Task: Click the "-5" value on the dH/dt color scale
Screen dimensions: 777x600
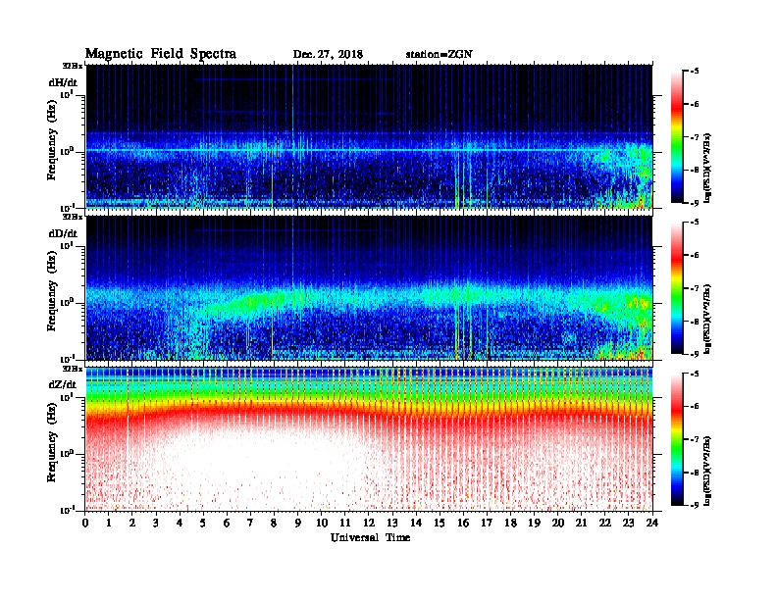Action: 695,72
